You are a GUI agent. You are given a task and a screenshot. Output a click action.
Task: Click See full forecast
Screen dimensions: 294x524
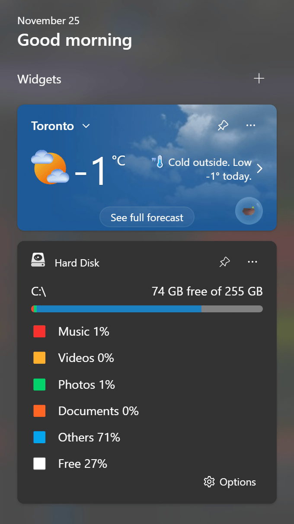tap(147, 217)
